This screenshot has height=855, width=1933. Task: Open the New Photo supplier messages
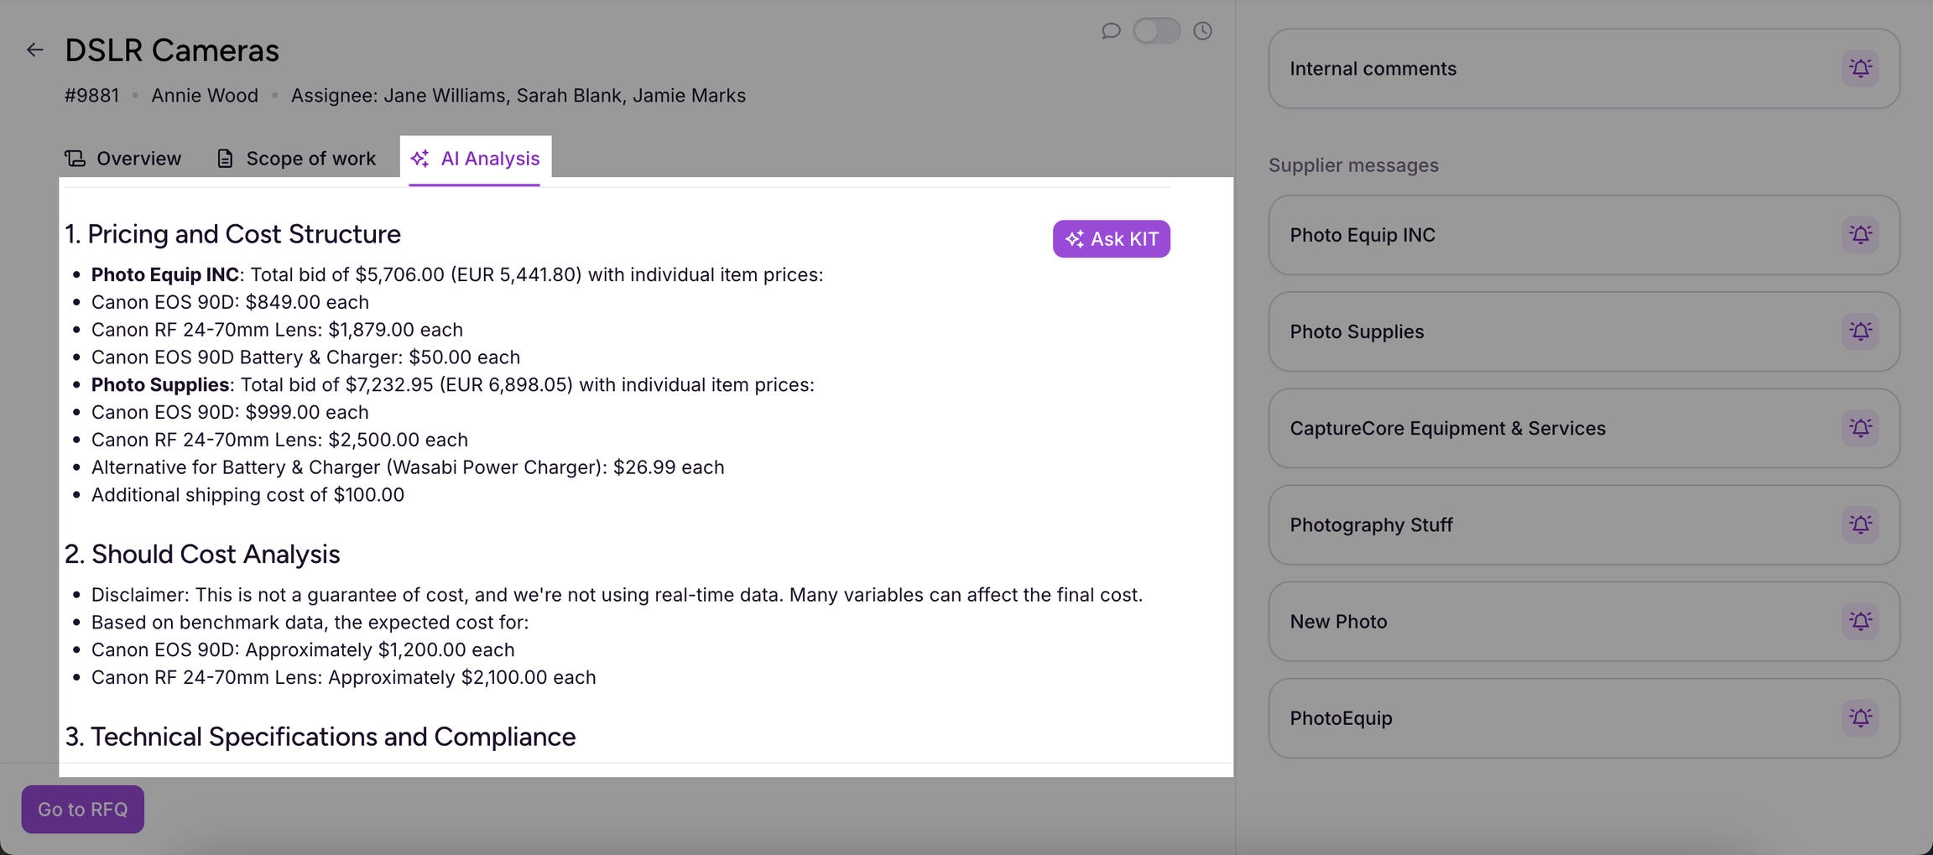point(1510,622)
